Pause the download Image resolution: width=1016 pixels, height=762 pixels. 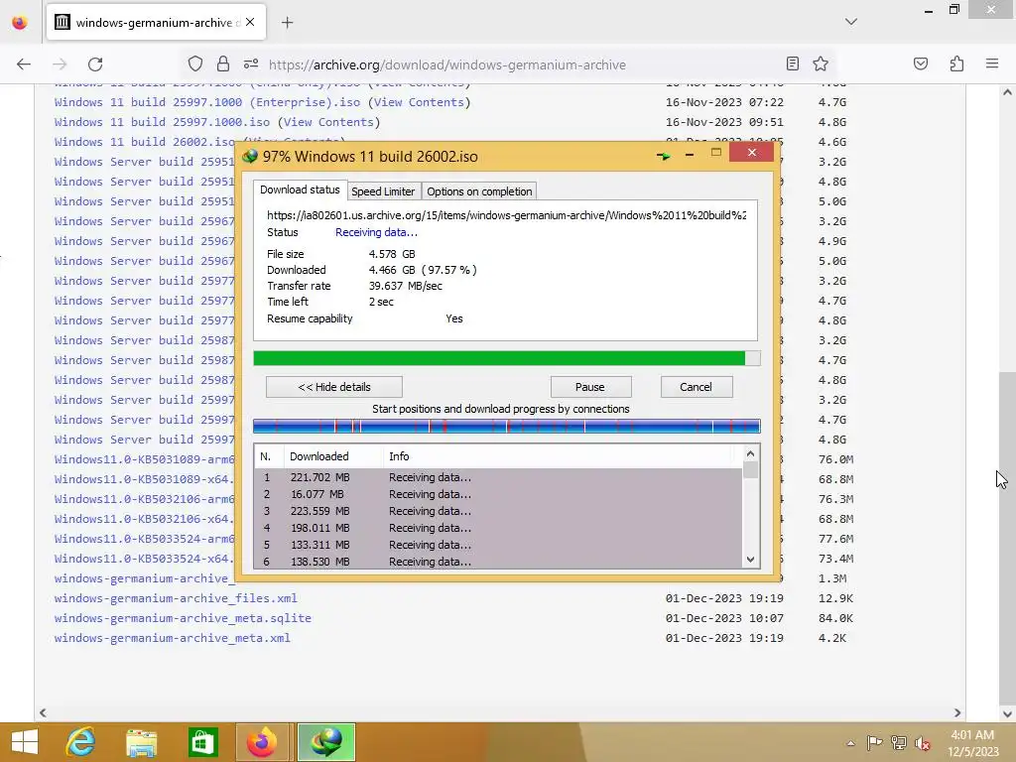click(x=589, y=387)
